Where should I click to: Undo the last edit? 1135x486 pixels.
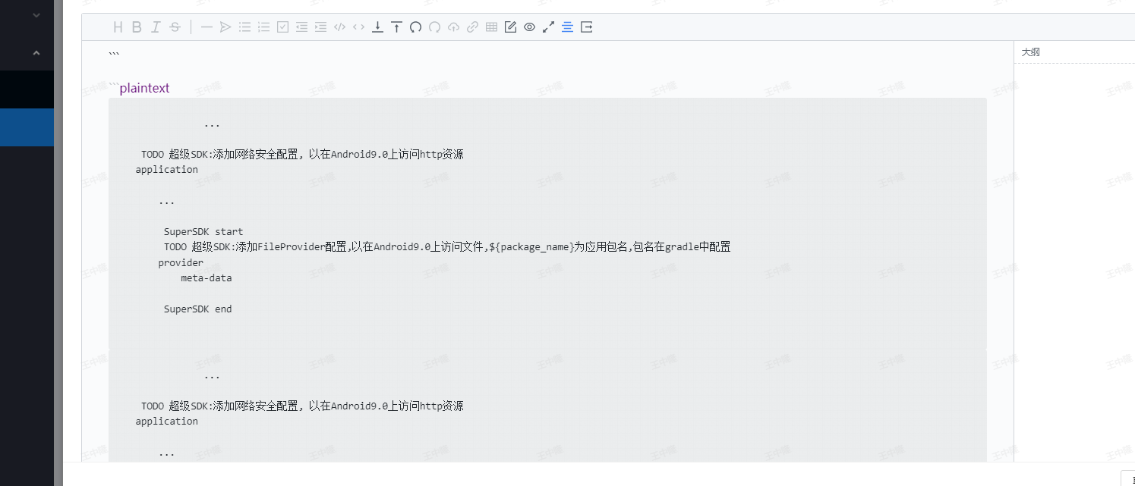(x=415, y=27)
